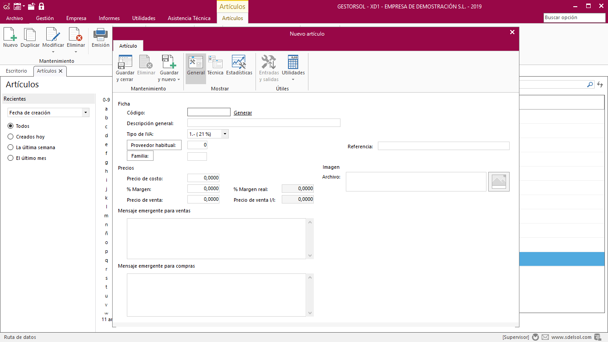Click the Descripción general input field
The image size is (608, 342).
pyautogui.click(x=263, y=123)
